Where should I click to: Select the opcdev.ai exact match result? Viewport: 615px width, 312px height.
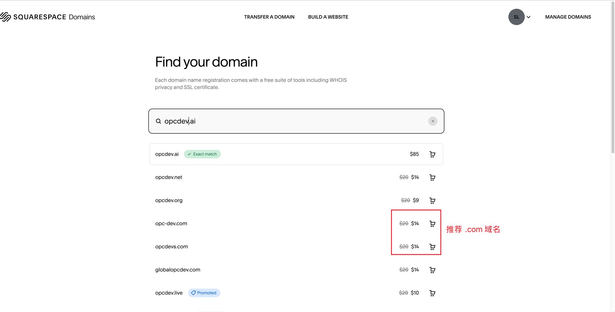click(x=296, y=154)
